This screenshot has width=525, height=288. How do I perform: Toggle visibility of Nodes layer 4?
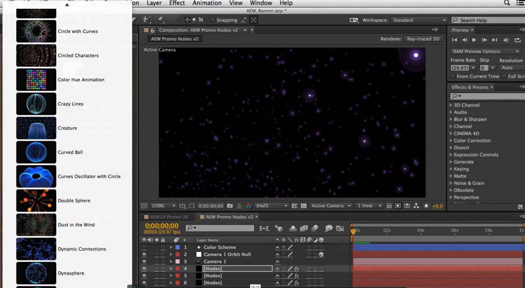click(144, 269)
